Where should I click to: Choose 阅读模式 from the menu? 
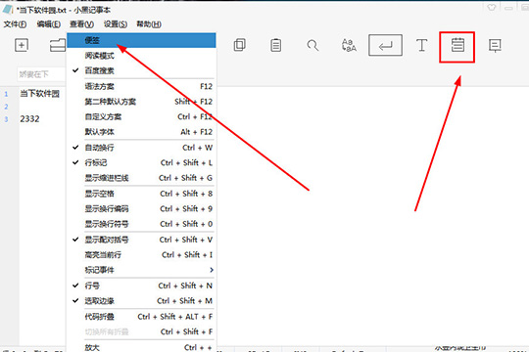(141, 56)
